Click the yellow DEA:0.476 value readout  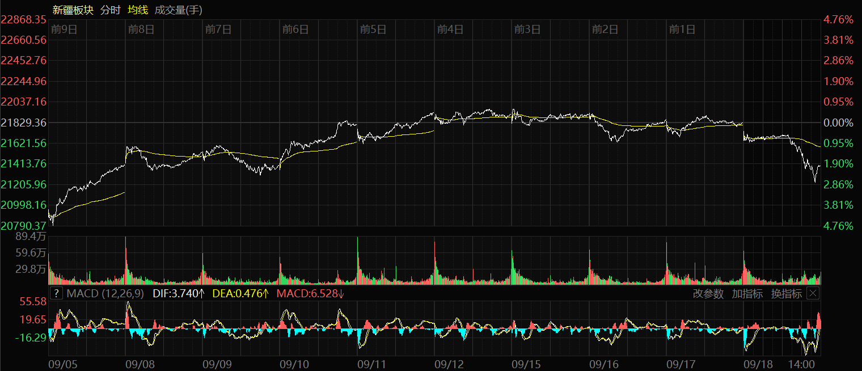(x=240, y=293)
